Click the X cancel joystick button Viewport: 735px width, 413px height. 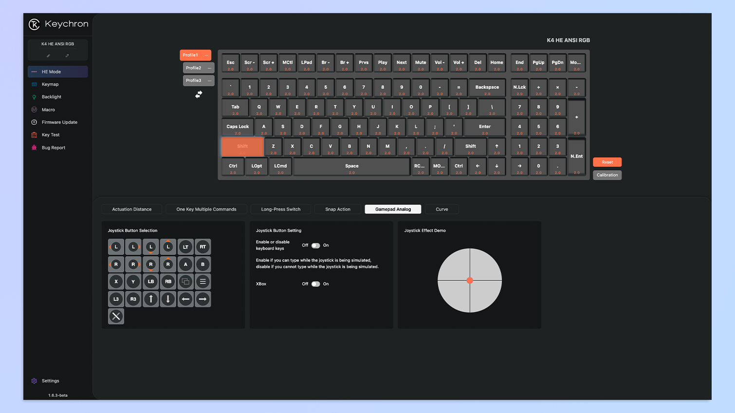pos(116,317)
